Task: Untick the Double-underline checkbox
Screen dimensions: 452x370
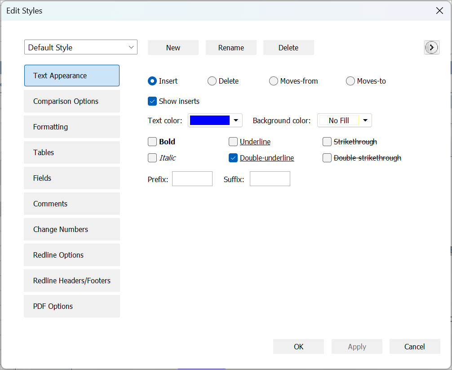Action: (x=233, y=158)
